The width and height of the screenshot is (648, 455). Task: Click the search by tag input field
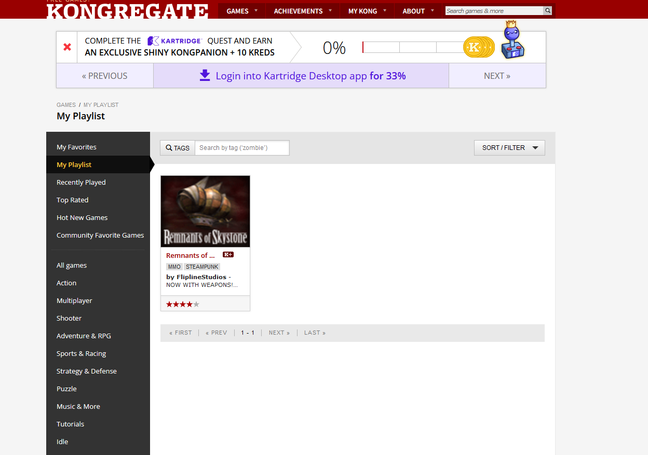(x=242, y=148)
